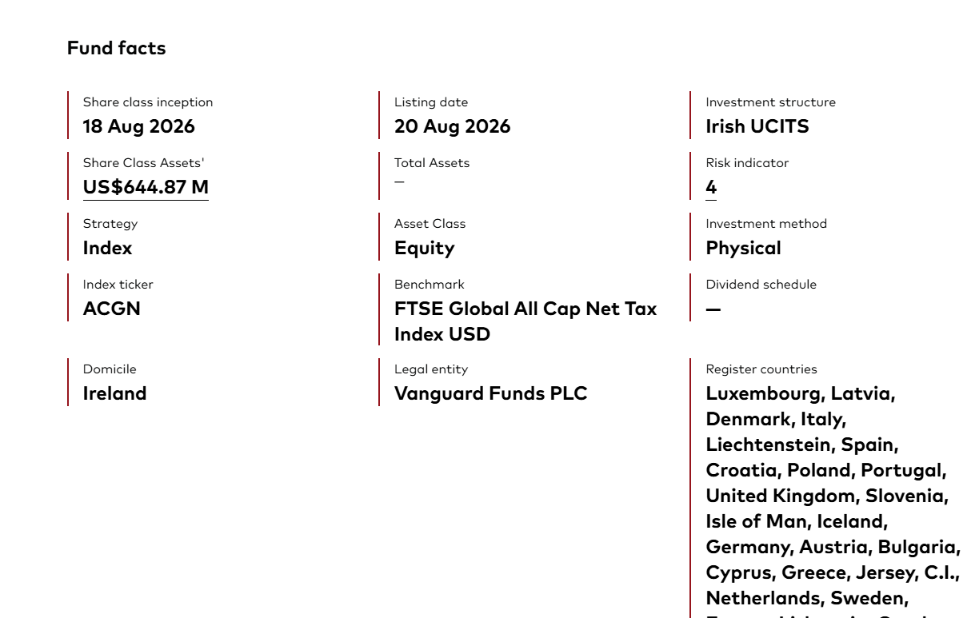Select the Irish UCITS investment structure value
The image size is (971, 618).
pyautogui.click(x=757, y=126)
